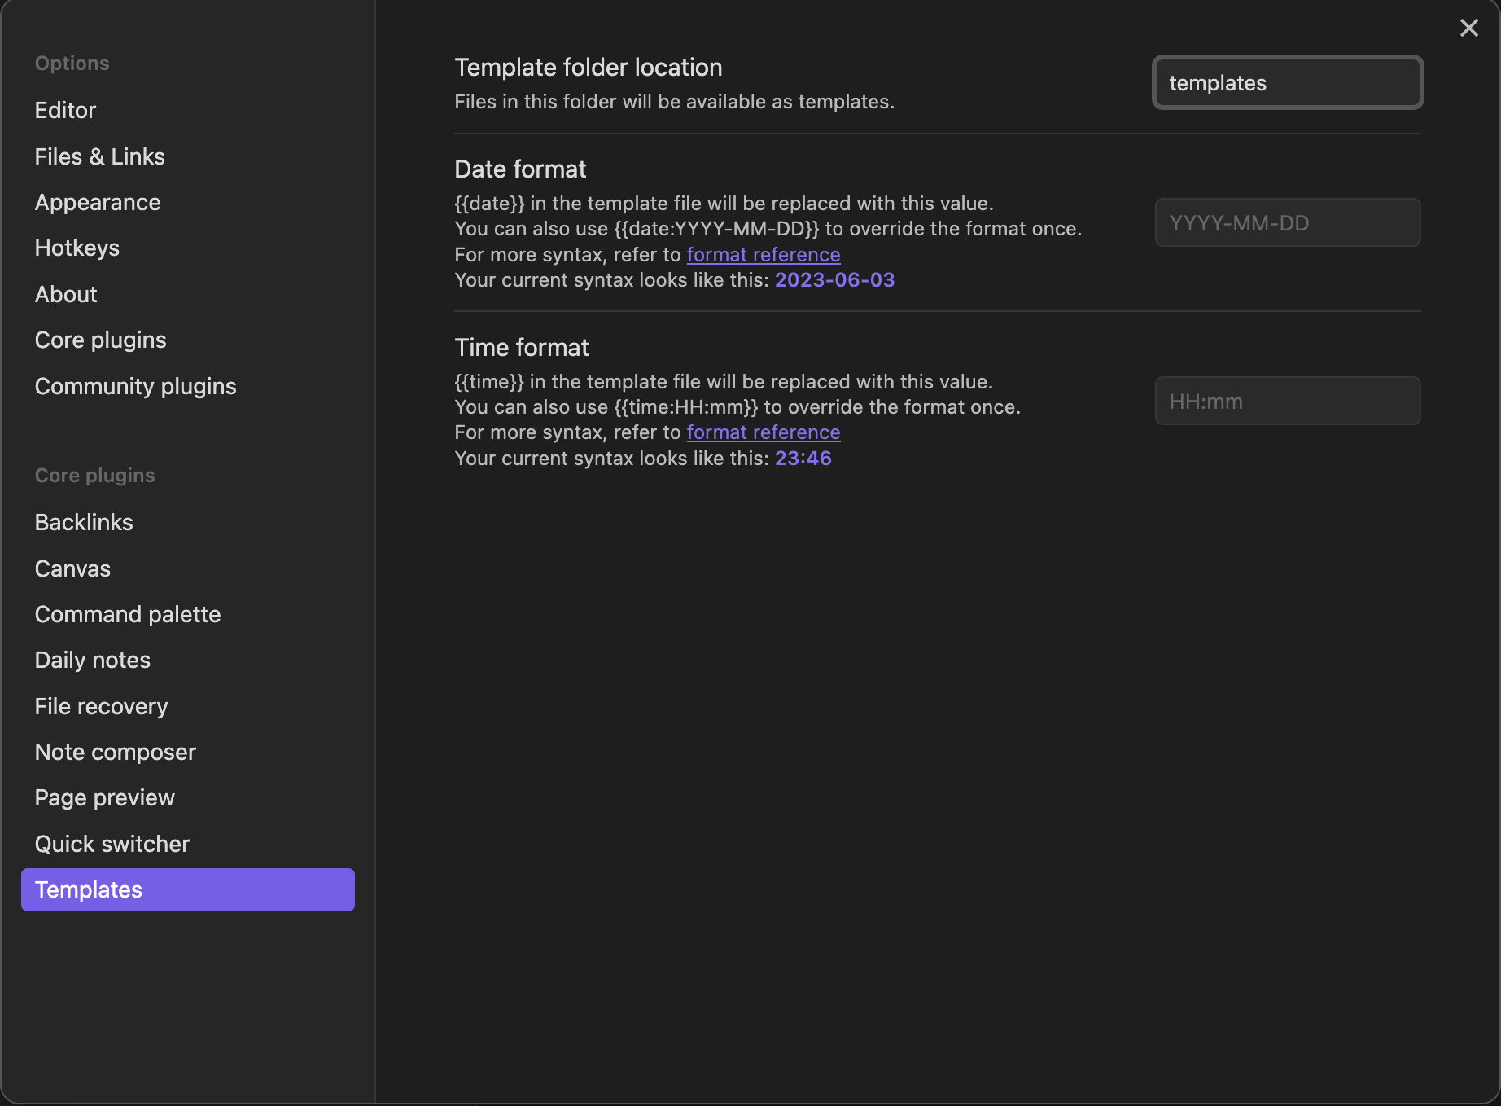Go to Daily notes settings

coord(92,660)
